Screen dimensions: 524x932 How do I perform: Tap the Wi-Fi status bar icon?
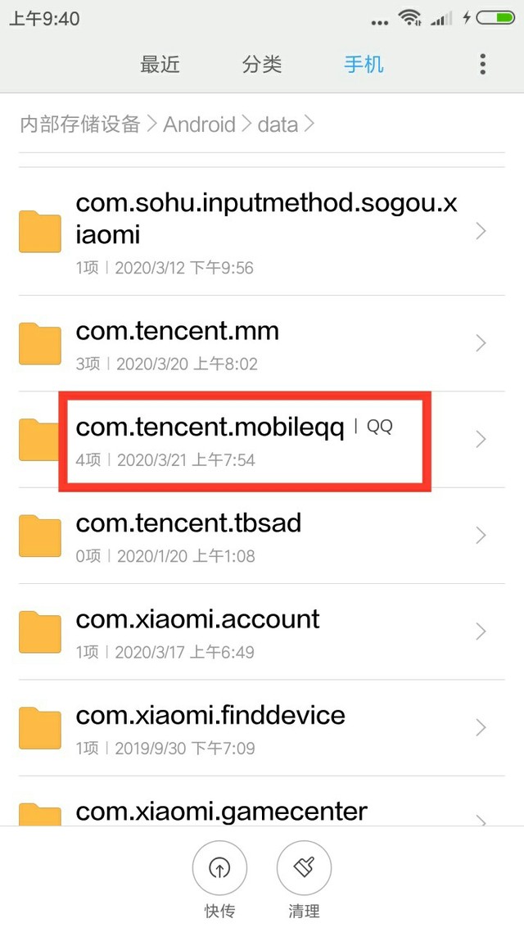410,18
